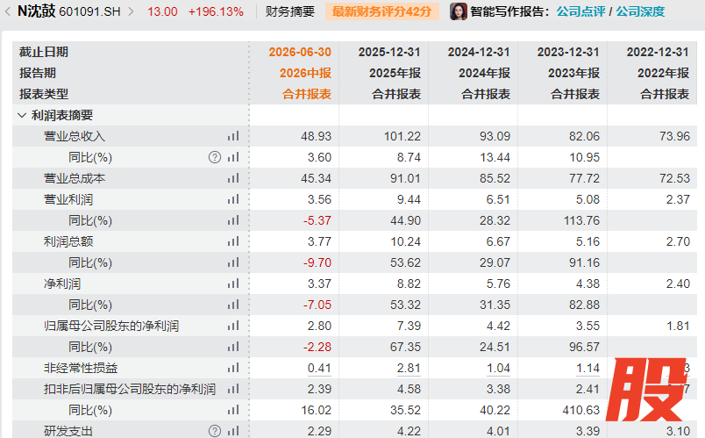Click 营业总收入 value 48.93
This screenshot has width=705, height=438.
click(x=316, y=136)
